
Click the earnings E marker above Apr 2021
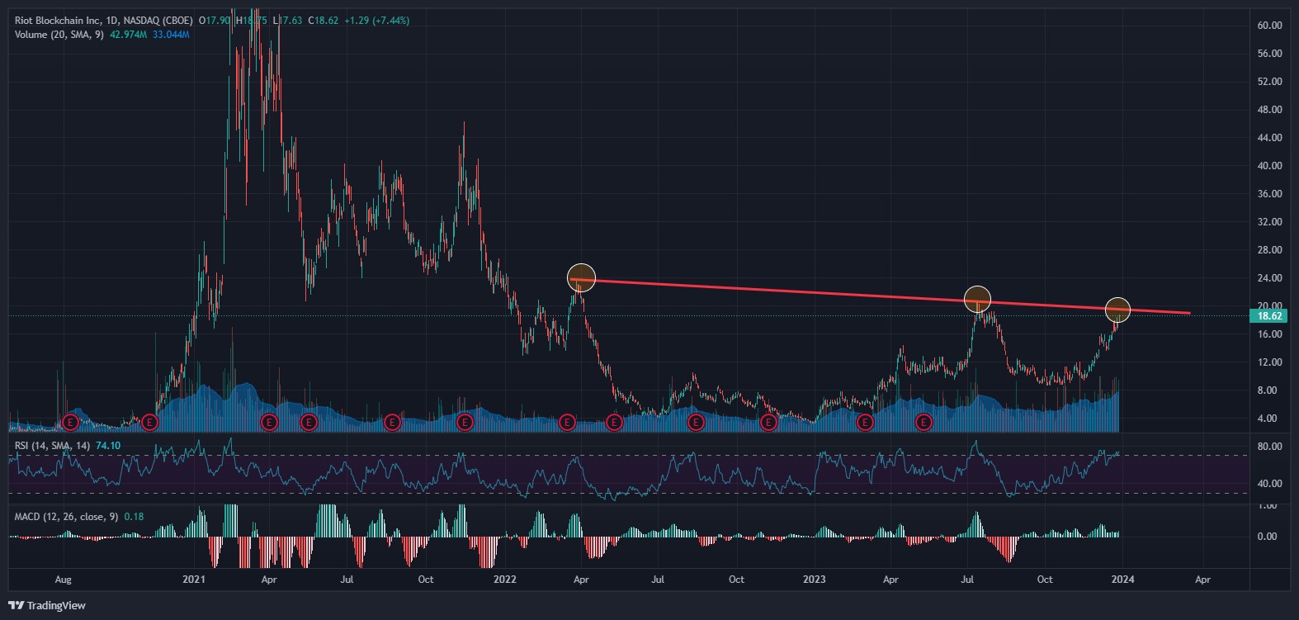pos(269,423)
